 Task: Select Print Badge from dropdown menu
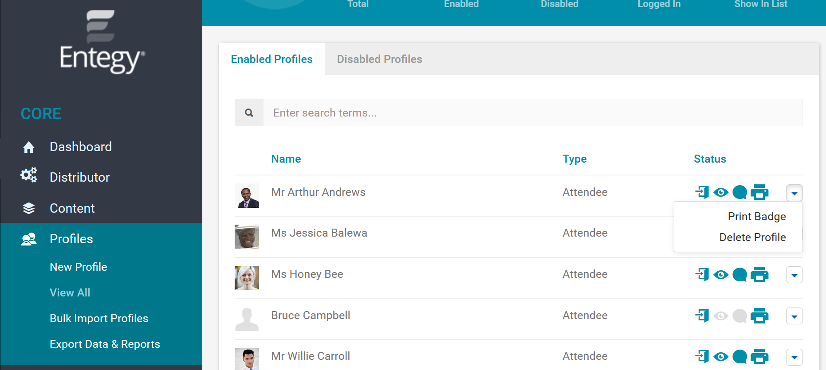(x=757, y=216)
